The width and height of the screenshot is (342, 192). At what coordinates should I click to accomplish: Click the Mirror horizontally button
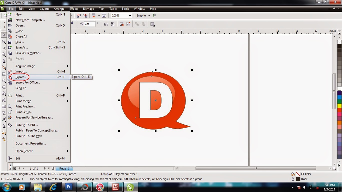point(106,24)
